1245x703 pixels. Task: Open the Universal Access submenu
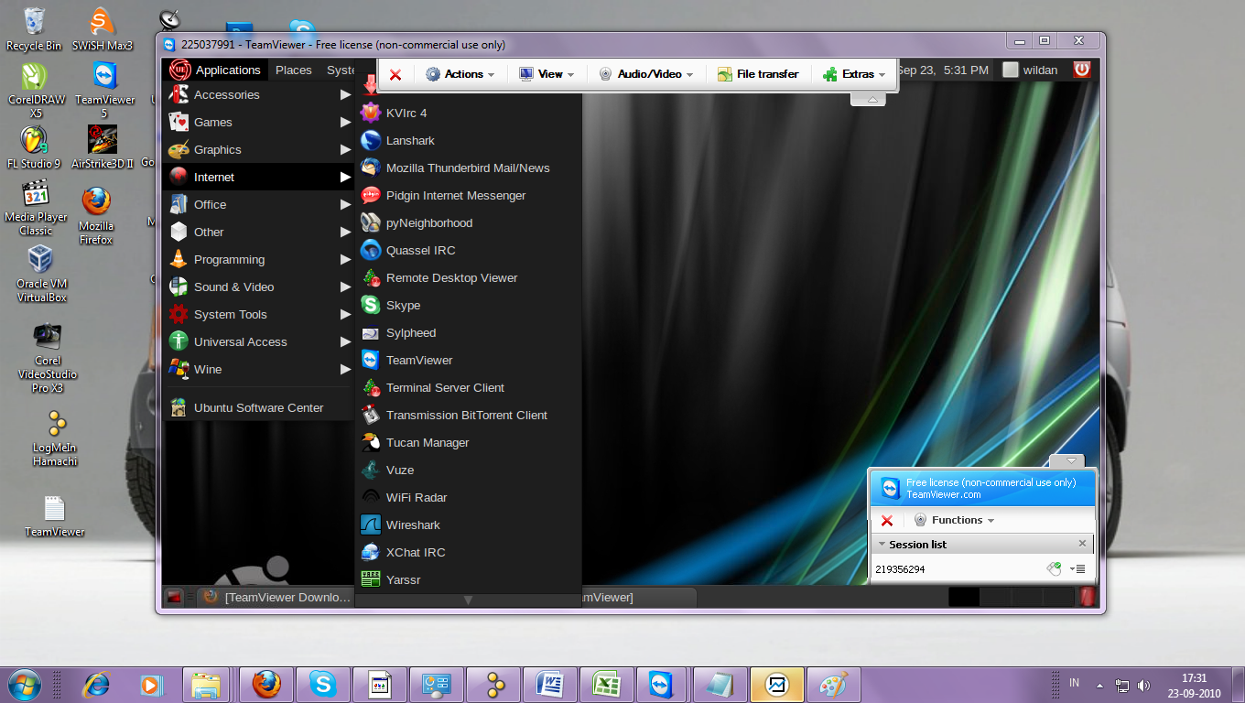260,341
